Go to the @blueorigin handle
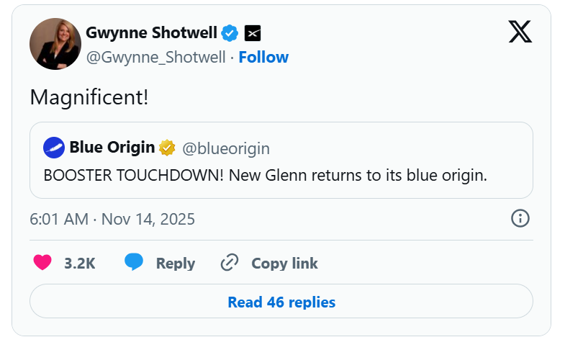 pos(225,148)
